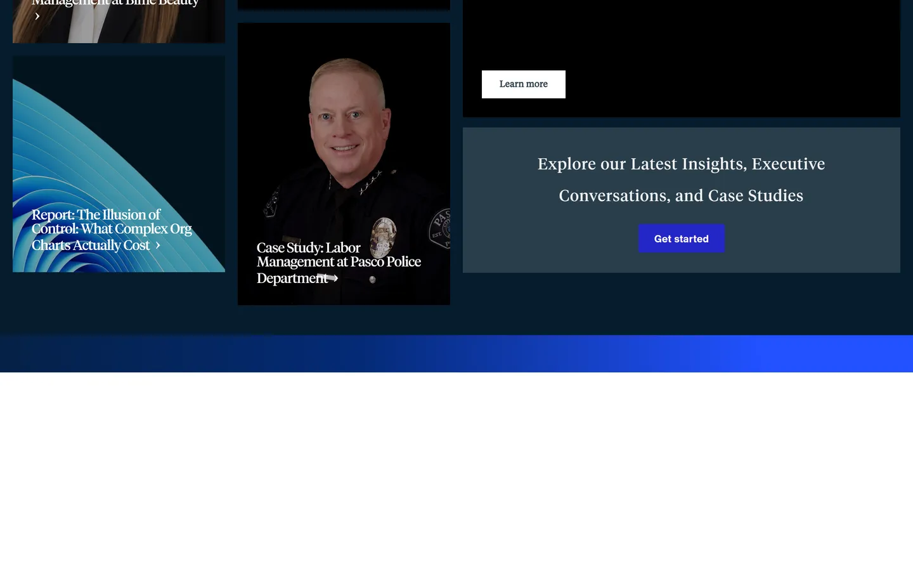Open the Illusion of Control report link
This screenshot has height=571, width=913.
(x=112, y=230)
